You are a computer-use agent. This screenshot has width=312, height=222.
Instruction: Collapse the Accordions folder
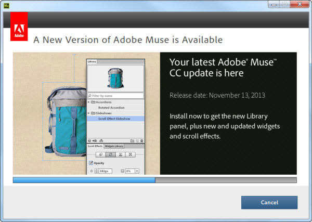click(x=89, y=102)
